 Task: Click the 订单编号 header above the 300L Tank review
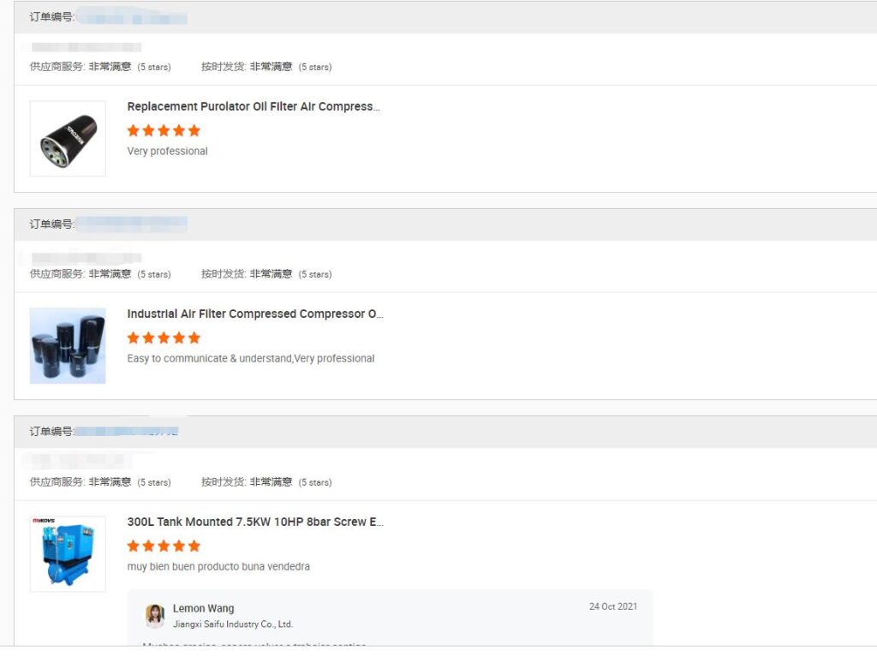(x=51, y=432)
